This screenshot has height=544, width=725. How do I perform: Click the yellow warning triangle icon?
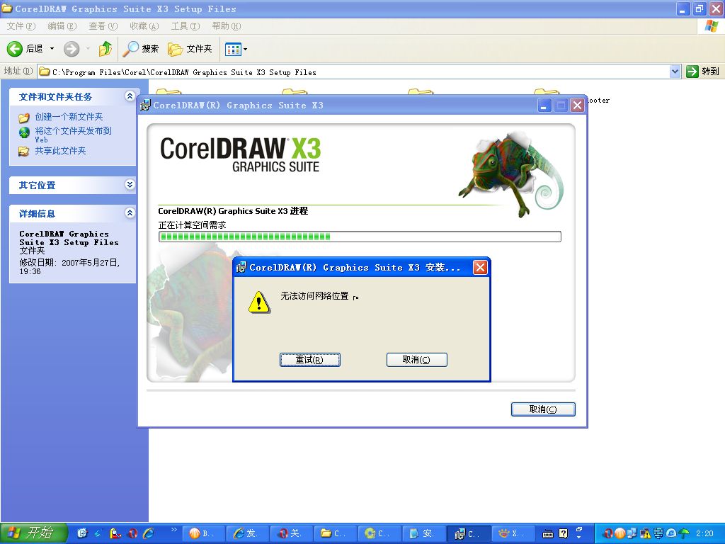pos(259,302)
